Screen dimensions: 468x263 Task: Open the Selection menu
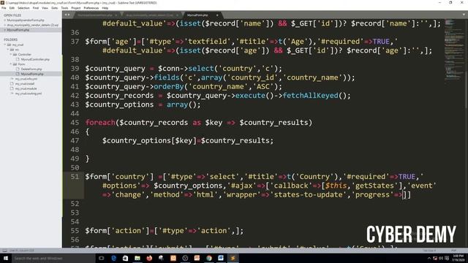[23, 8]
